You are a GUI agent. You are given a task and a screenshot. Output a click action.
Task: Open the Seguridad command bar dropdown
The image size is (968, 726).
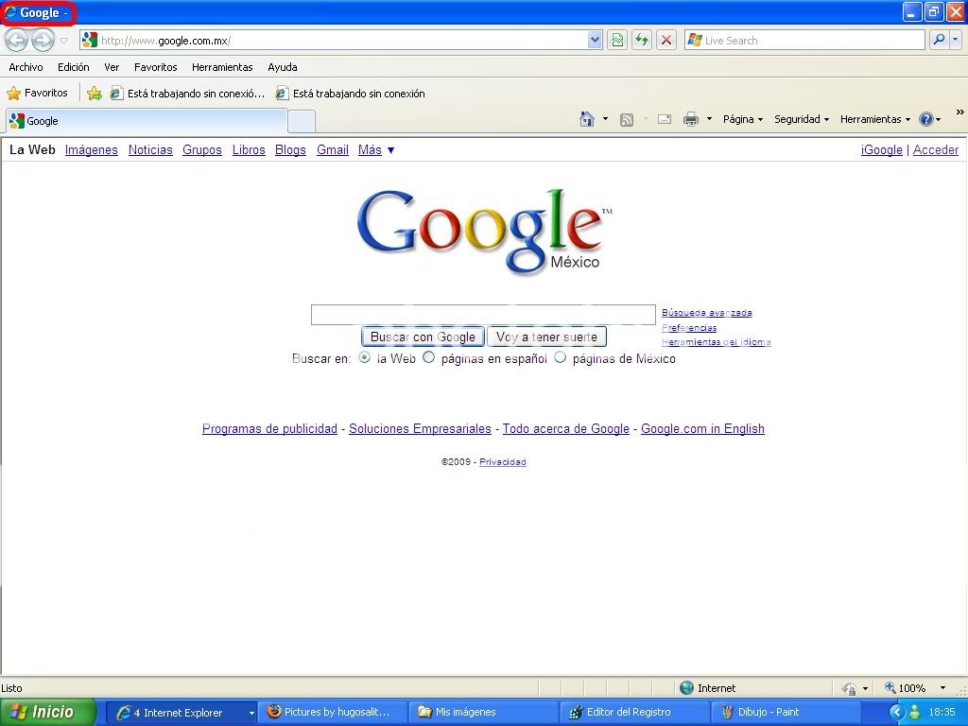click(802, 119)
